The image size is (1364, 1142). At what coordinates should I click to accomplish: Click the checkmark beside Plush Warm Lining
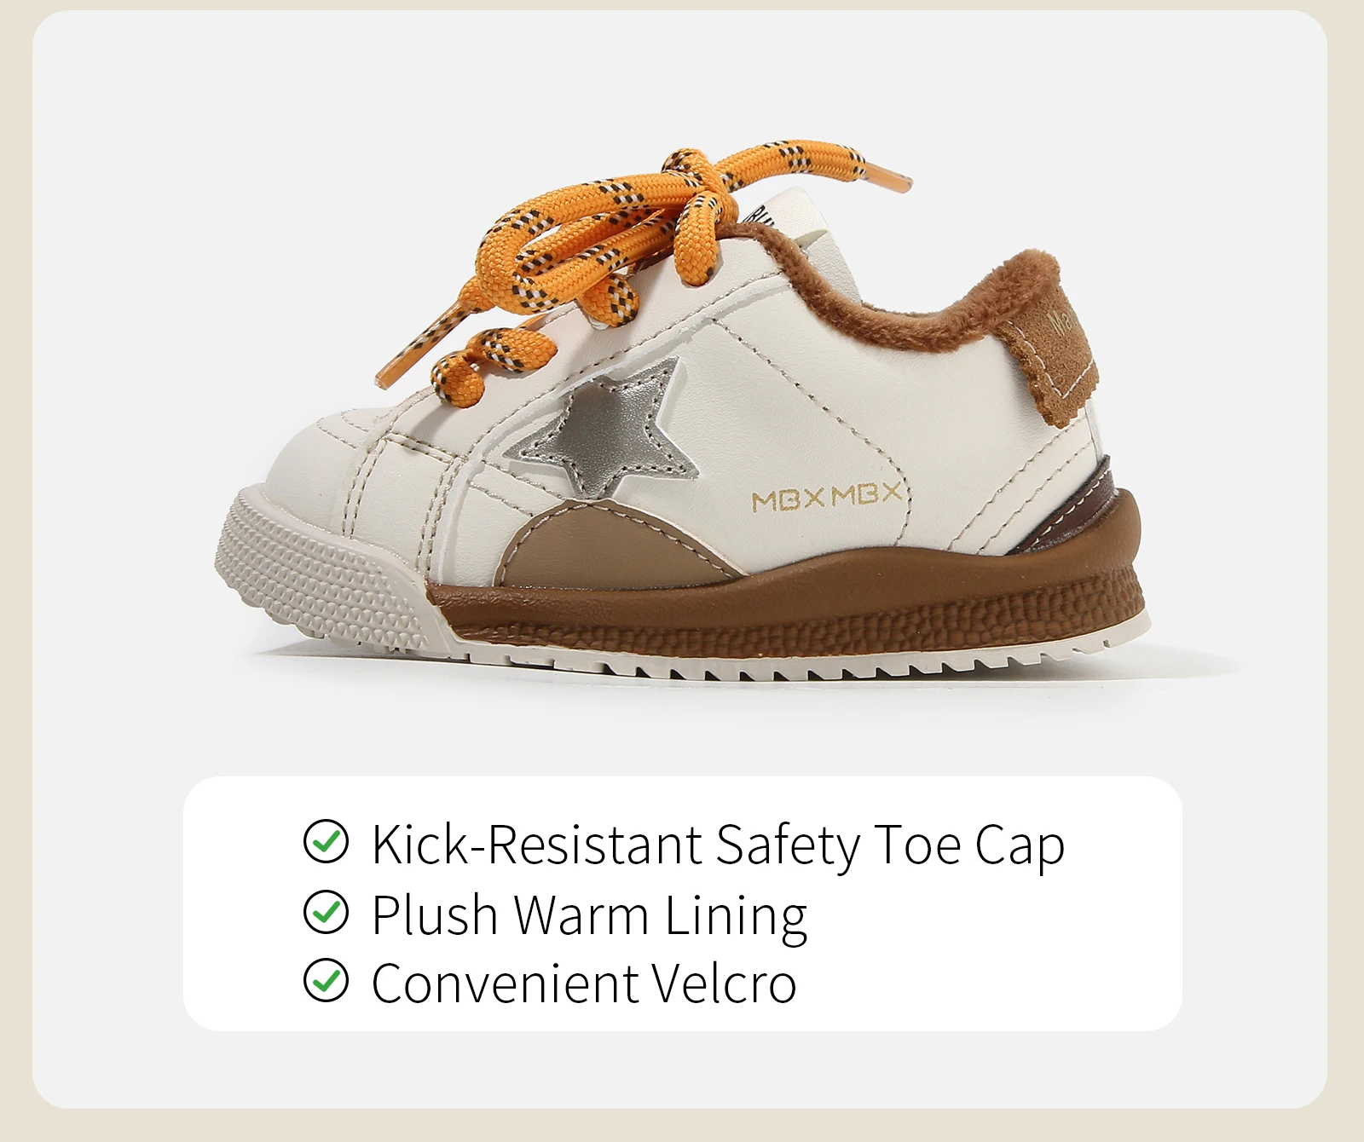coord(326,912)
